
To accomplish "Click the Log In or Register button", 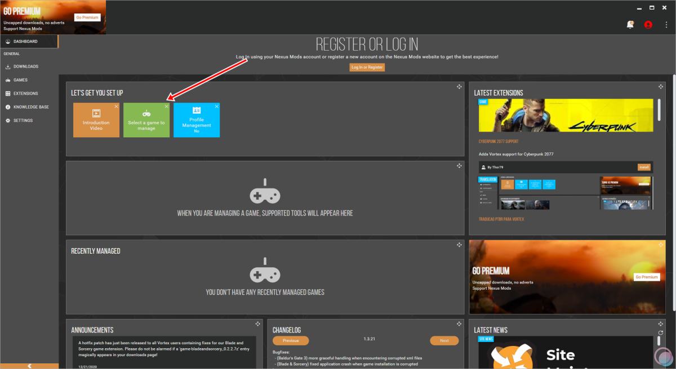I will pos(367,67).
